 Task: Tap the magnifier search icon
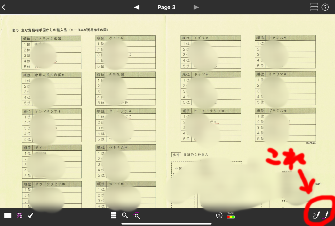[x=125, y=215]
